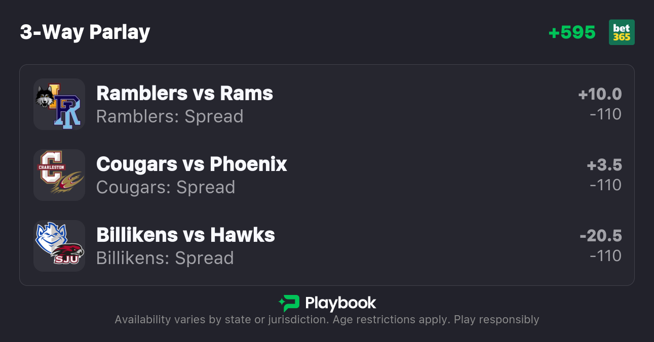Click the 3-Way Parlay heading
The width and height of the screenshot is (654, 342).
coord(85,32)
